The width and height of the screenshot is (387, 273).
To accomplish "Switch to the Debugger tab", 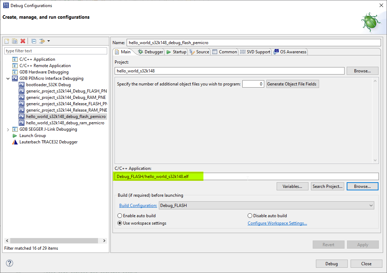I will [150, 52].
